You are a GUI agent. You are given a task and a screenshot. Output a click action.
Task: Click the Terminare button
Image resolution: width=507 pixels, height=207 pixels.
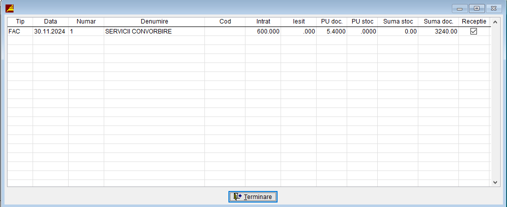tap(252, 197)
